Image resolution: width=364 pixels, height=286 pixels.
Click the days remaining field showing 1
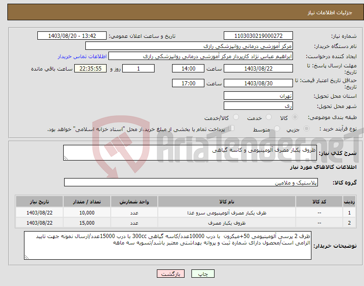[x=138, y=68]
